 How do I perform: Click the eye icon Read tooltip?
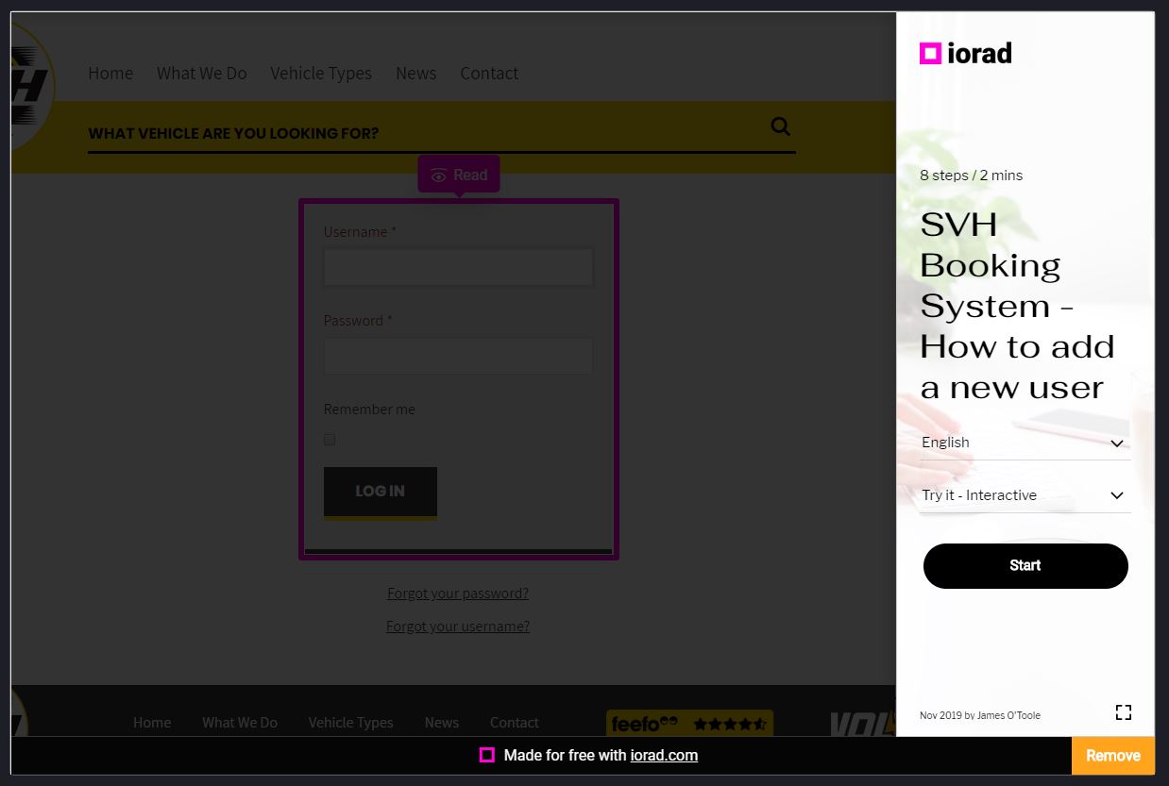point(459,175)
